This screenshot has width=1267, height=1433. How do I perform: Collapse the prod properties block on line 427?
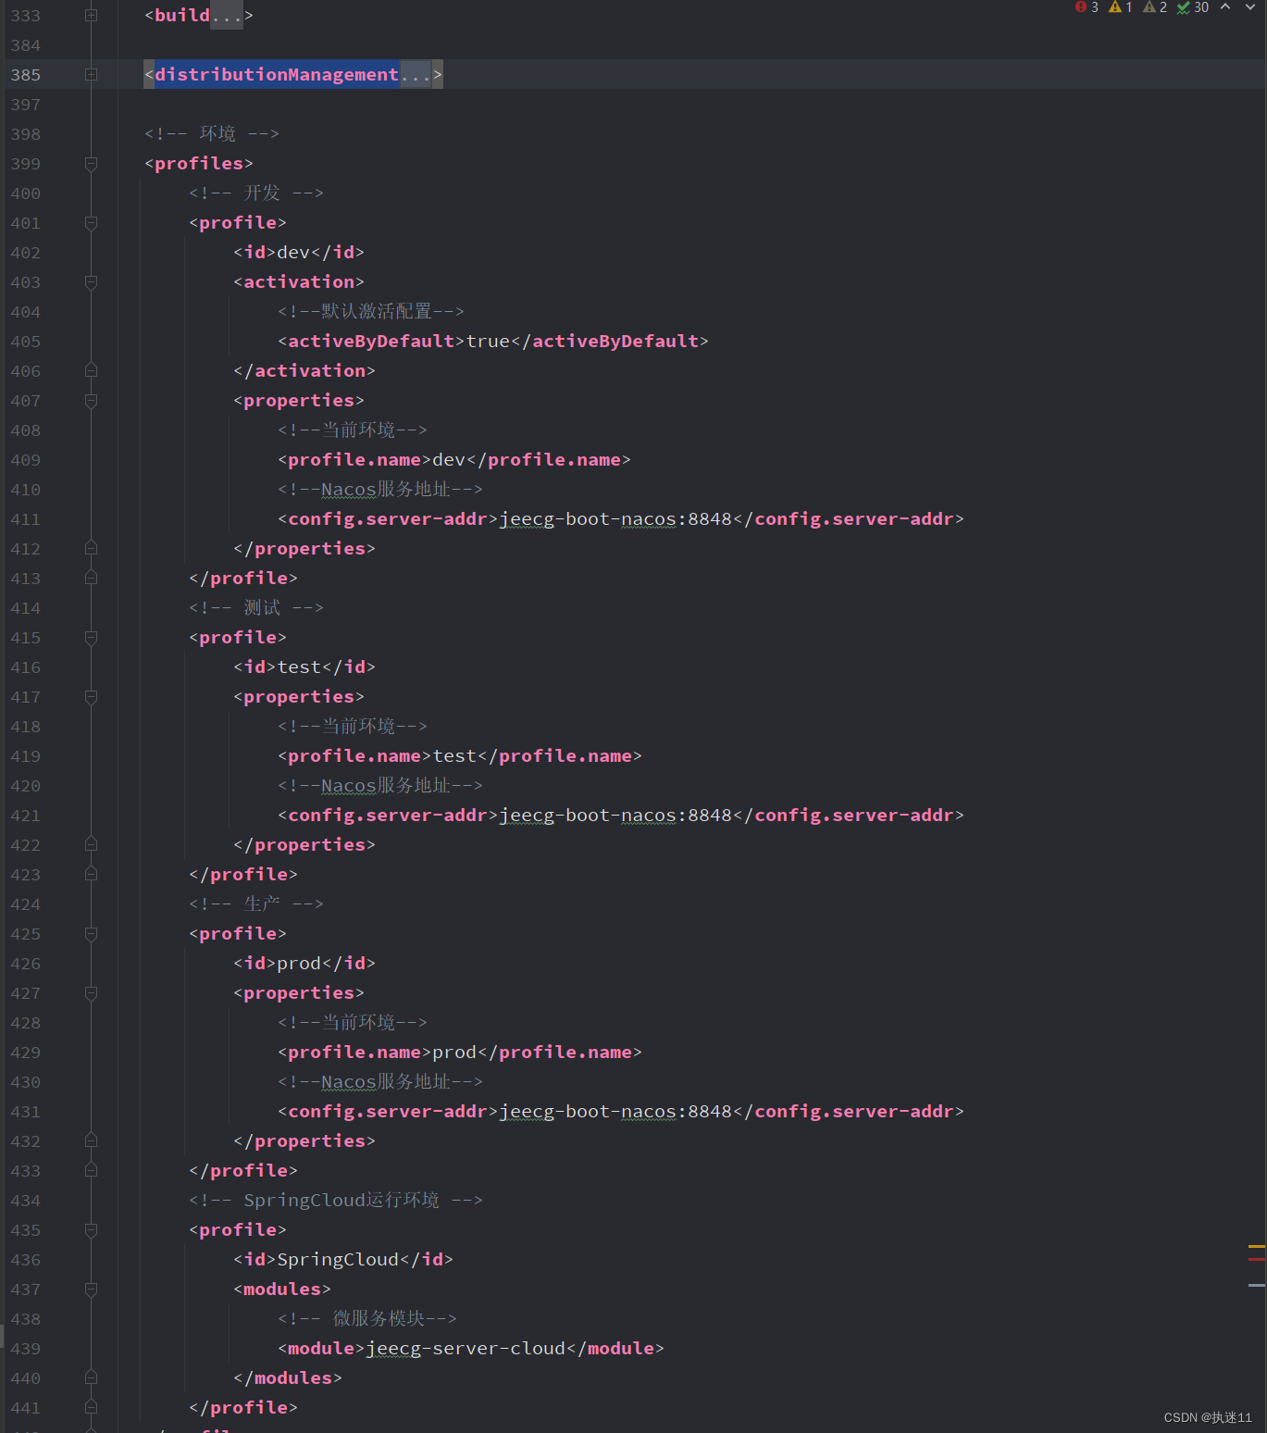91,992
